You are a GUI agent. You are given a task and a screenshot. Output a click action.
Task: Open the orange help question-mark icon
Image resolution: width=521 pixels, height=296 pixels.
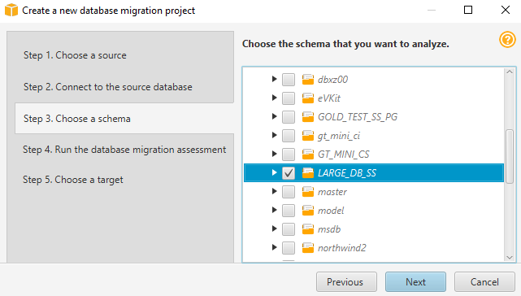coord(507,40)
